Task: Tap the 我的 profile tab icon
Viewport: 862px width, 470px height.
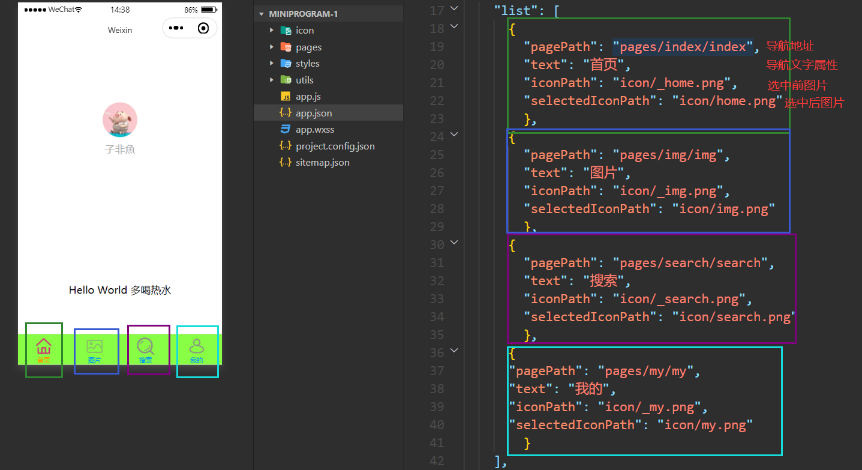Action: tap(196, 346)
